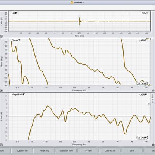The height and width of the screenshot is (155, 155).
Task: Change 1/6 Oct smoothing in the Magnitude plot
Action: (142, 138)
